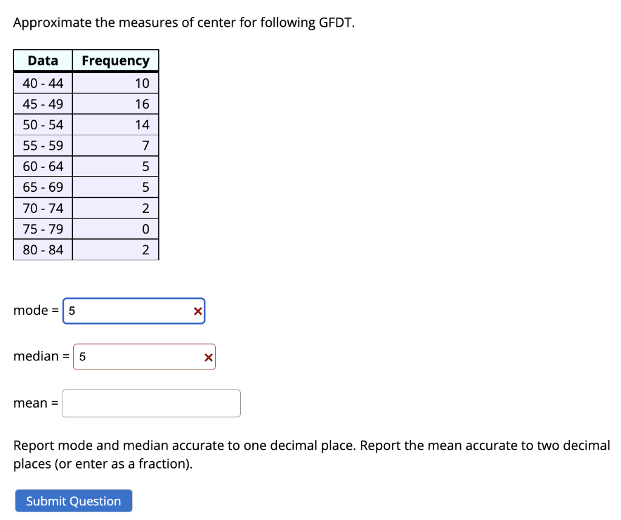Click the empty mean input field
This screenshot has width=621, height=520.
pyautogui.click(x=150, y=403)
